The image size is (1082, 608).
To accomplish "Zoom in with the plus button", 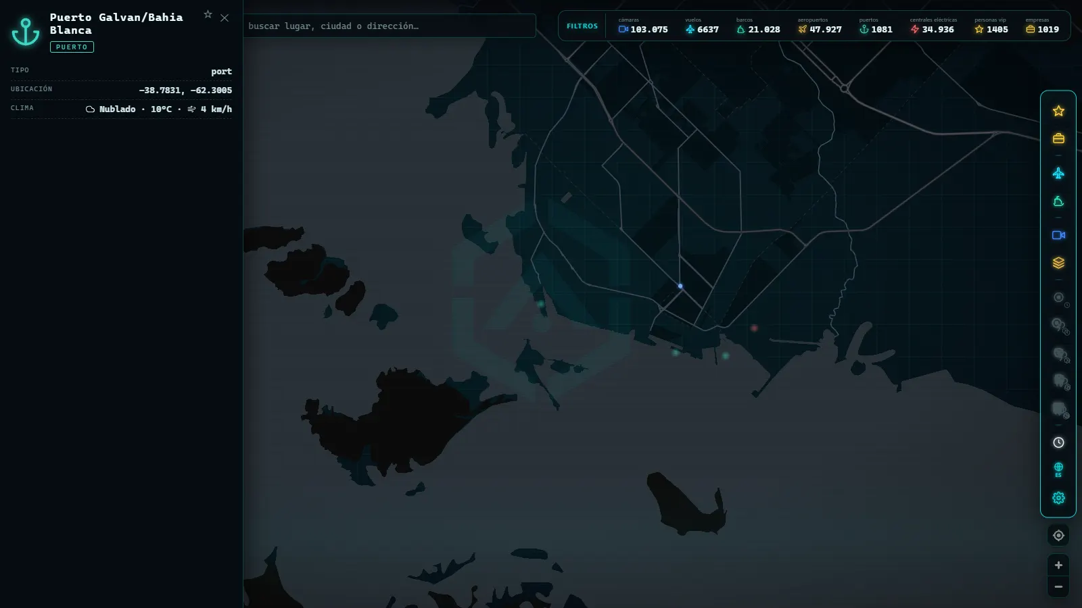I will [1058, 565].
